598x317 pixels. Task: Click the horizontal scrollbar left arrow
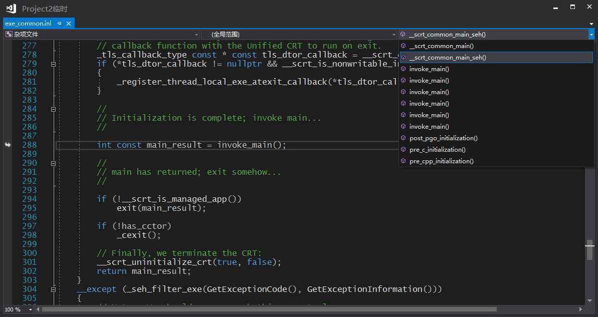(38, 309)
